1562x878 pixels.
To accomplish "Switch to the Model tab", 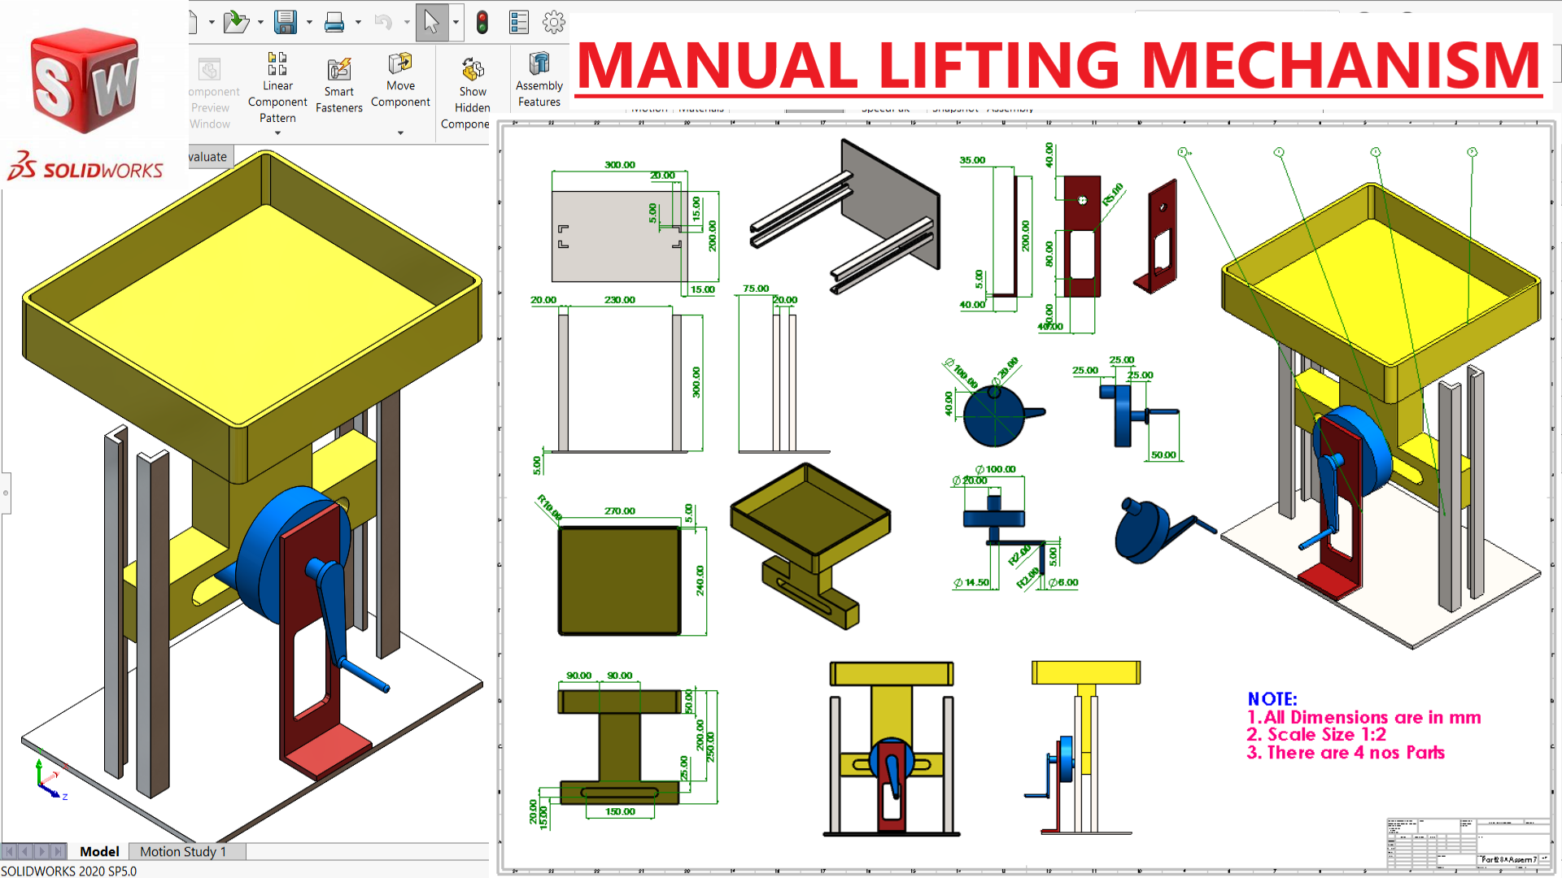I will point(99,851).
